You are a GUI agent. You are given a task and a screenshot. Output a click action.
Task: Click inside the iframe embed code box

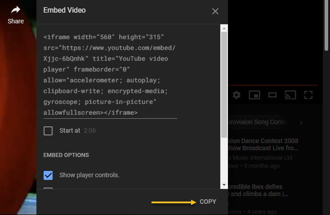point(110,75)
